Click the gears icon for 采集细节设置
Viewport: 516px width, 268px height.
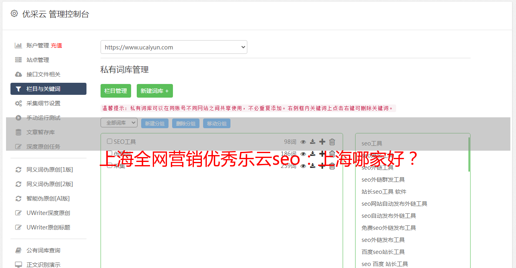pos(18,103)
